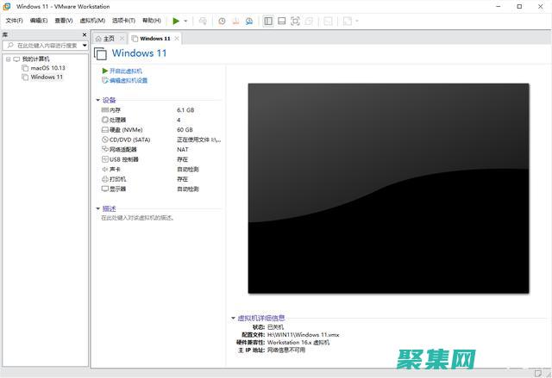Click the Send Ctrl+Alt+Del toolbar icon
The width and height of the screenshot is (552, 378).
[203, 21]
